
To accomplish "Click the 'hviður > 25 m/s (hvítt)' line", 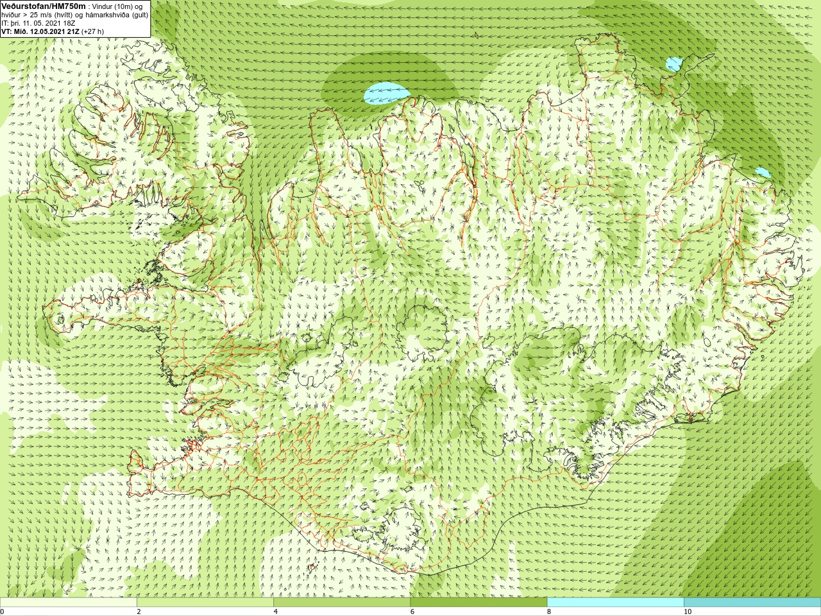I will 75,14.
